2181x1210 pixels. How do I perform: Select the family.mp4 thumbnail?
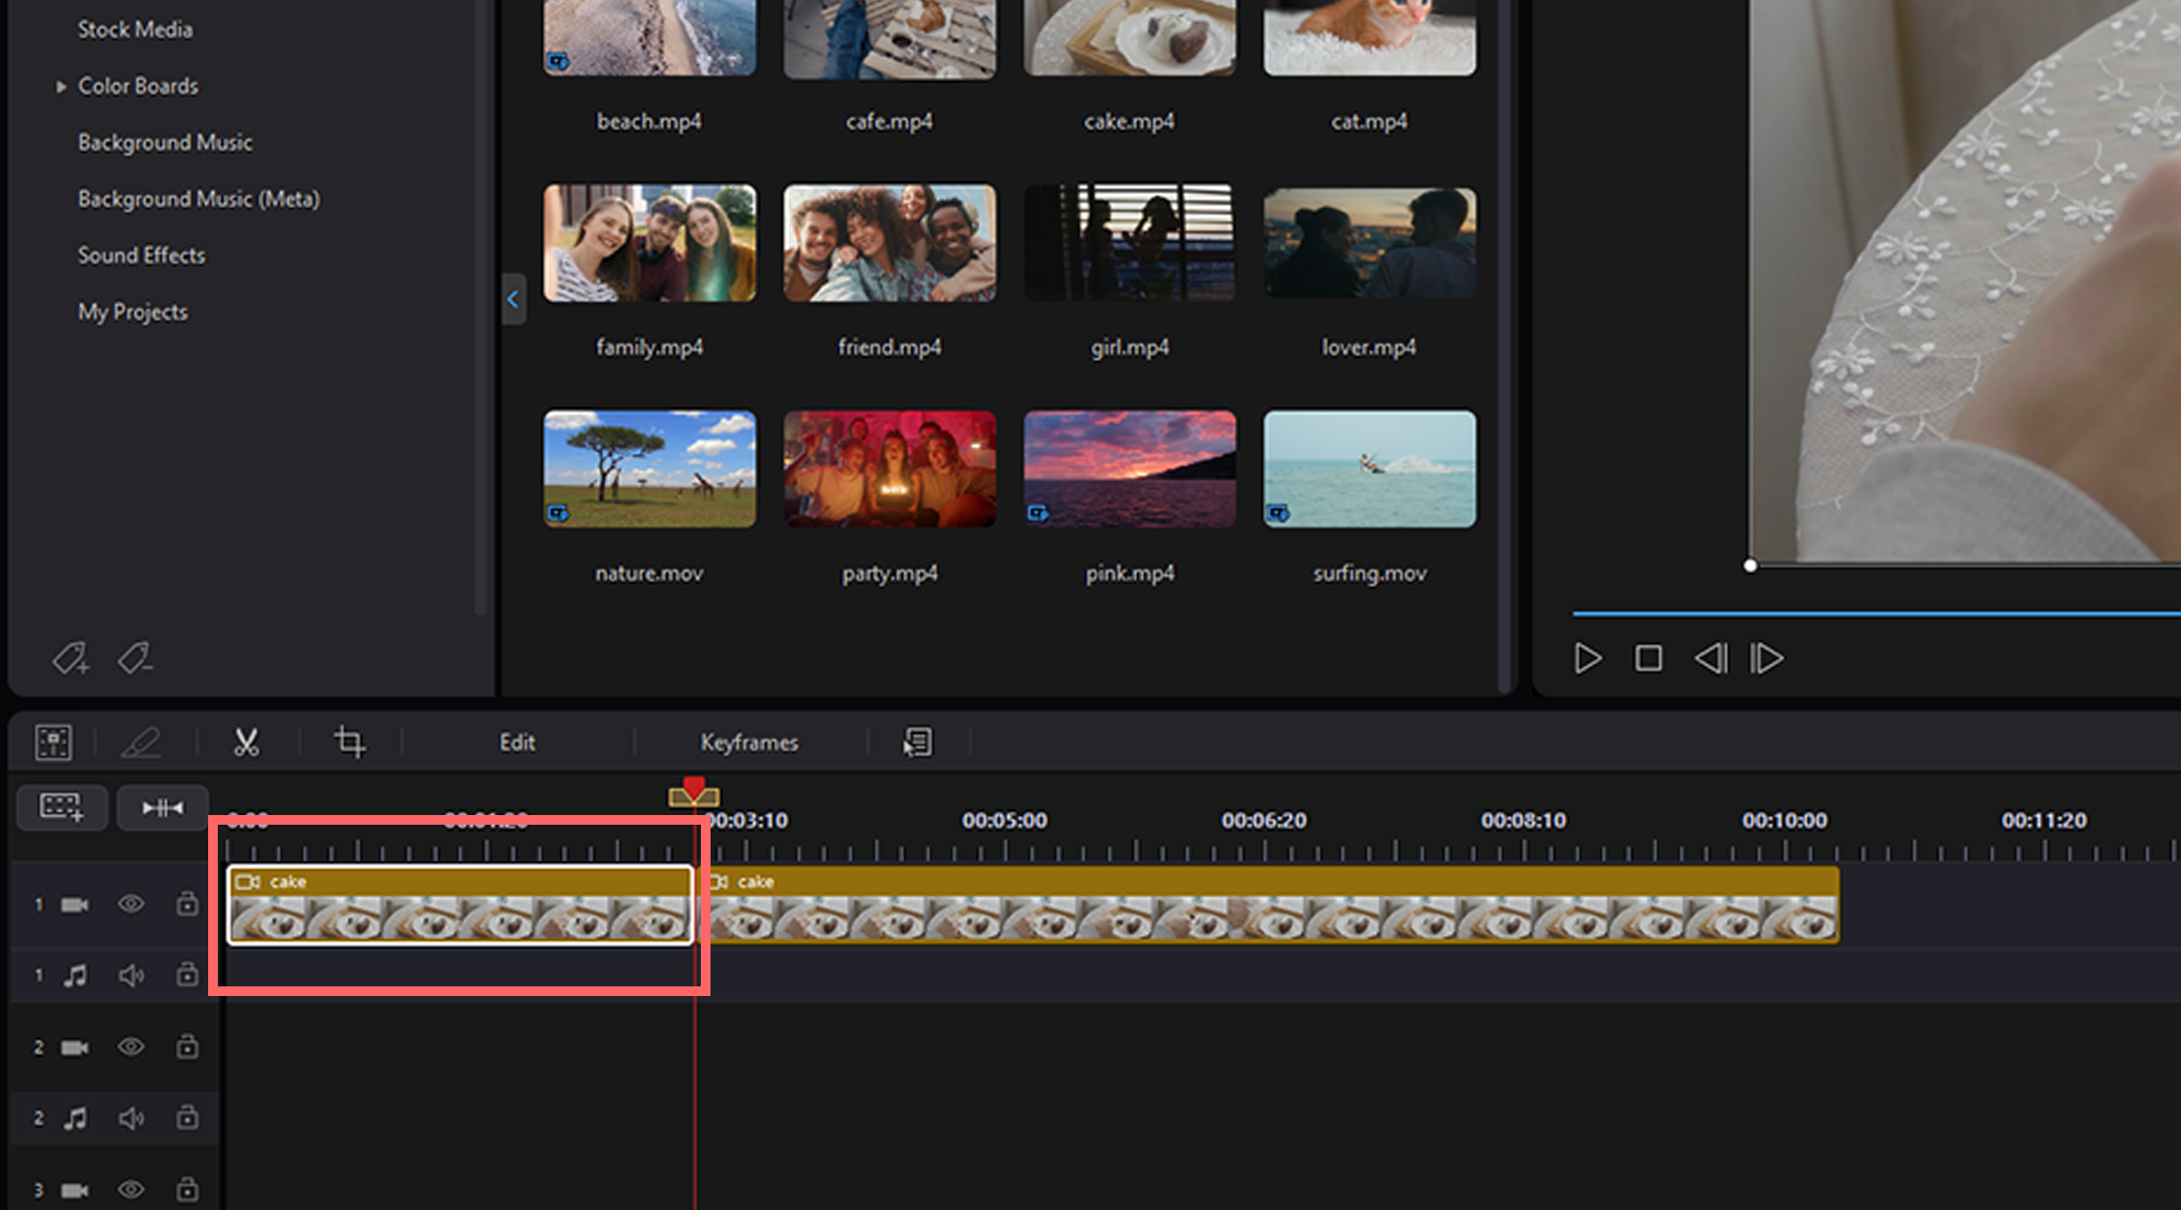coord(650,243)
